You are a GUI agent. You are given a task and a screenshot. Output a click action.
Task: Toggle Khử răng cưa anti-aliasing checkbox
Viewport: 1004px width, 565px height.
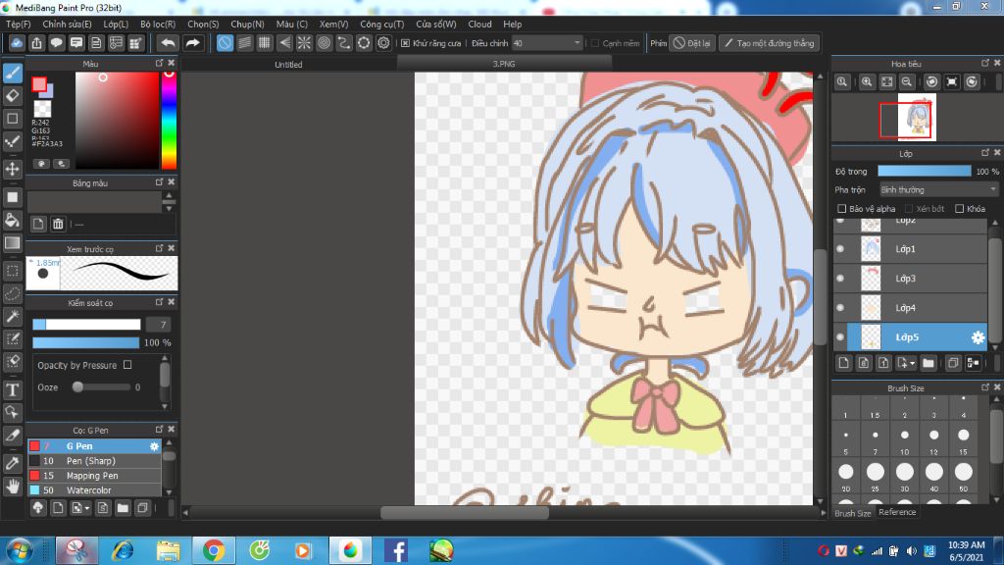405,43
